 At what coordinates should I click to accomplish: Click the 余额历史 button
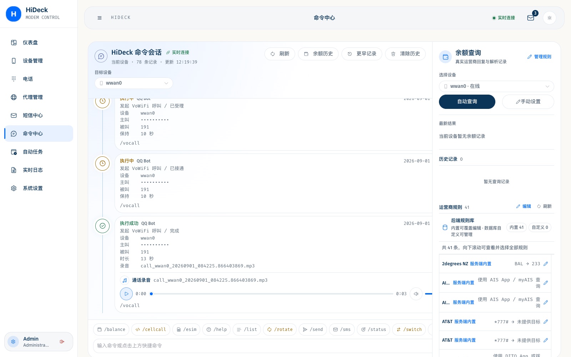(318, 54)
